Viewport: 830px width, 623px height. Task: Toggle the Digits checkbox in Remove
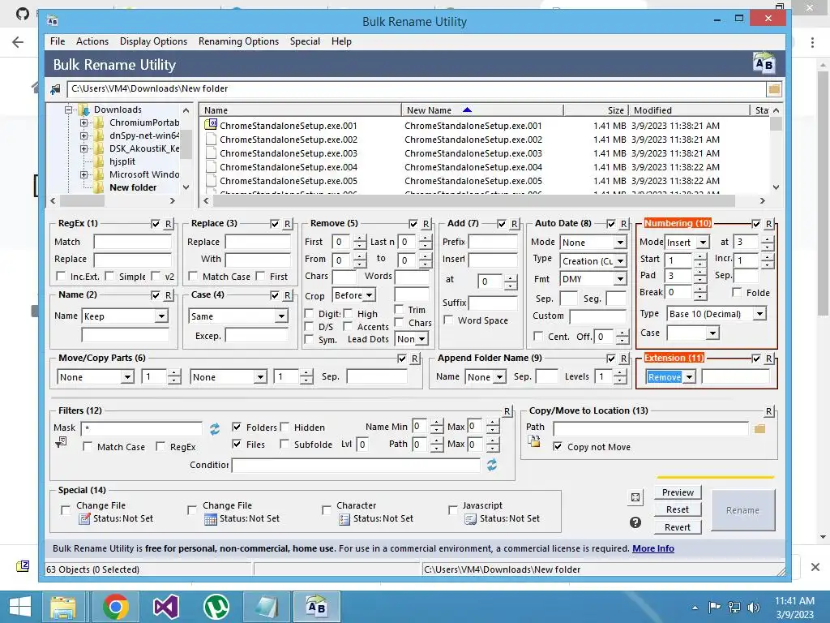(x=309, y=314)
